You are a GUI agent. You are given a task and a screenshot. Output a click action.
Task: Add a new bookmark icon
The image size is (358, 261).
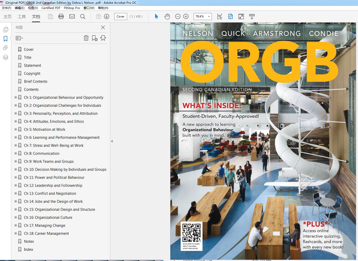pyautogui.click(x=95, y=38)
